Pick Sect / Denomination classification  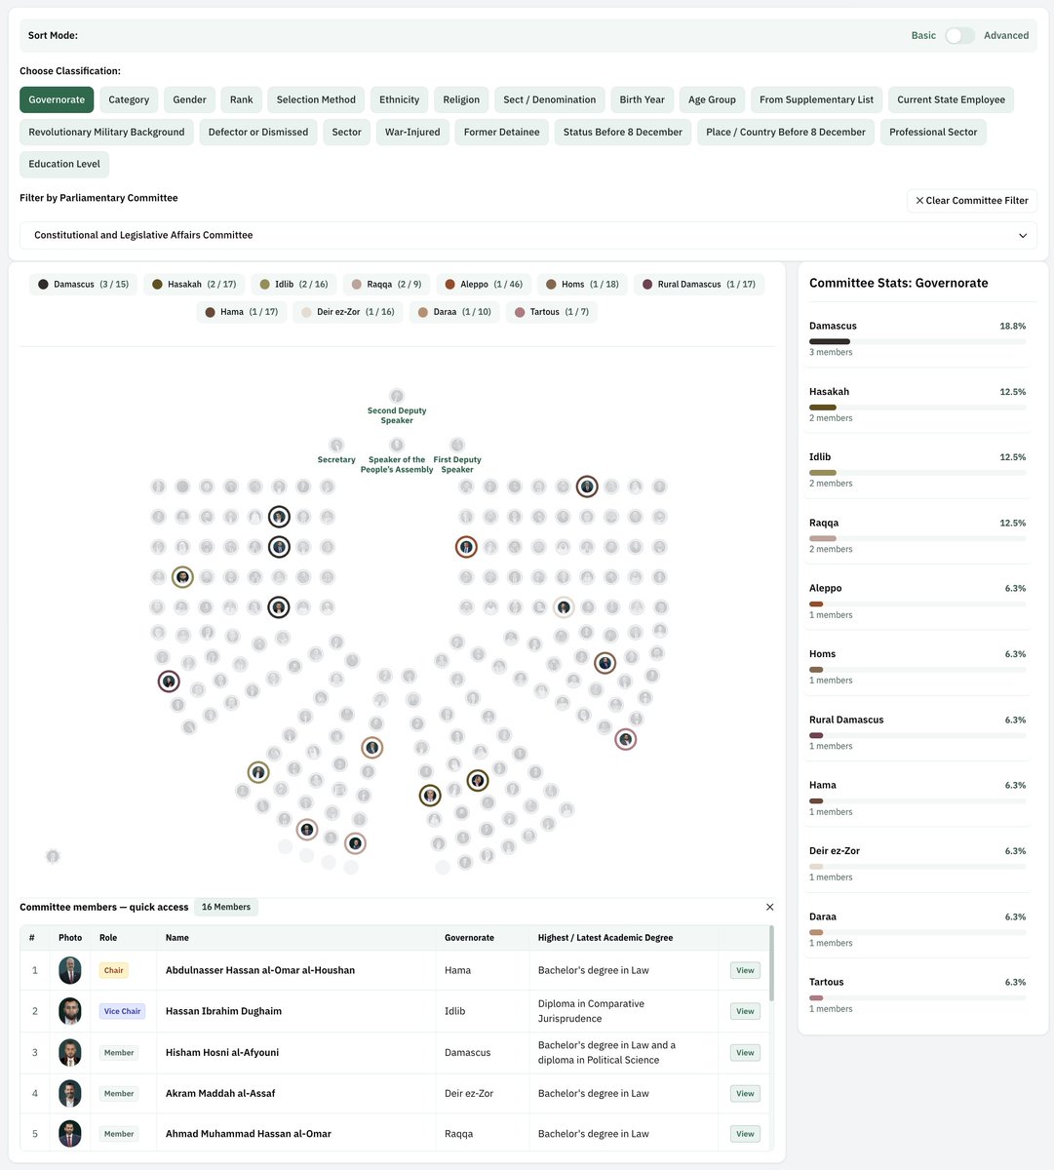[550, 99]
